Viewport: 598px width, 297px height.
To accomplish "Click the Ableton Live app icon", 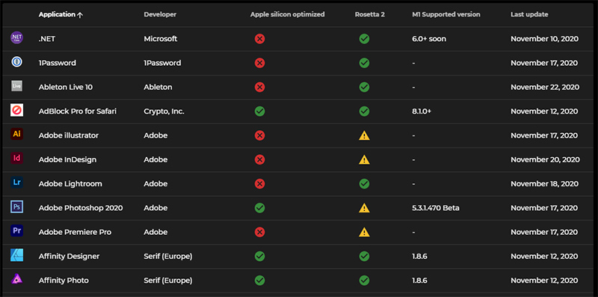I will click(16, 86).
